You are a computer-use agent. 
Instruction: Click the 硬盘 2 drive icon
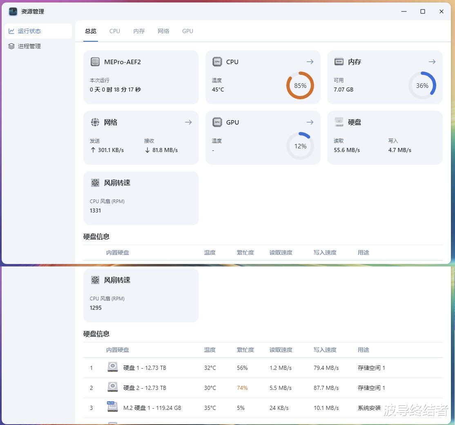(x=113, y=387)
